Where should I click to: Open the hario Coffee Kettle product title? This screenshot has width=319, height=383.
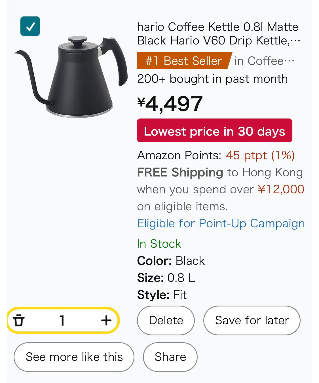click(218, 34)
